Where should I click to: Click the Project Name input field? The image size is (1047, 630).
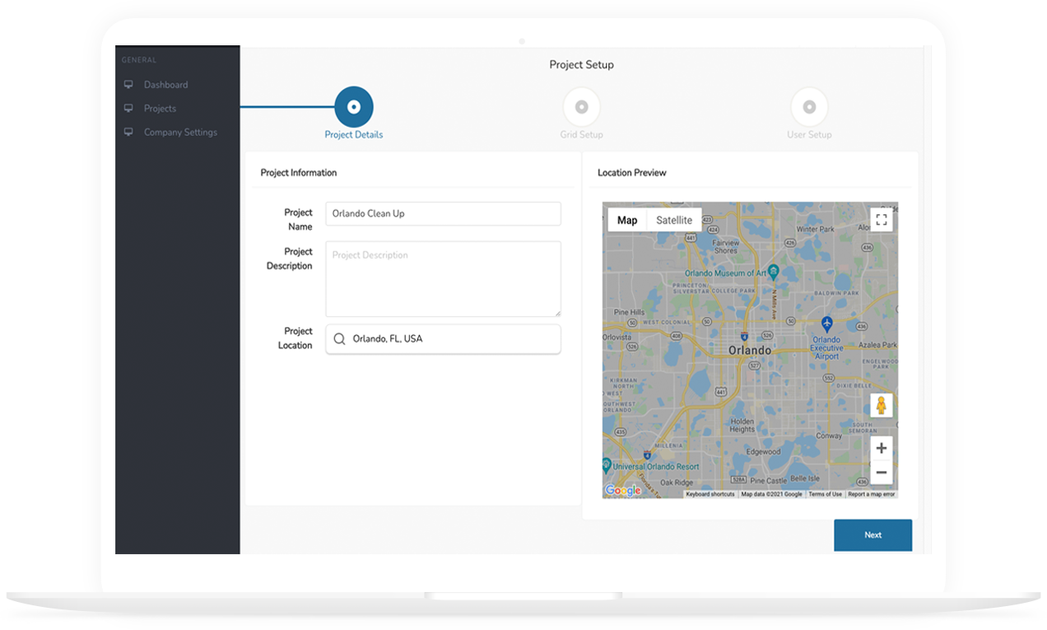[x=443, y=213]
